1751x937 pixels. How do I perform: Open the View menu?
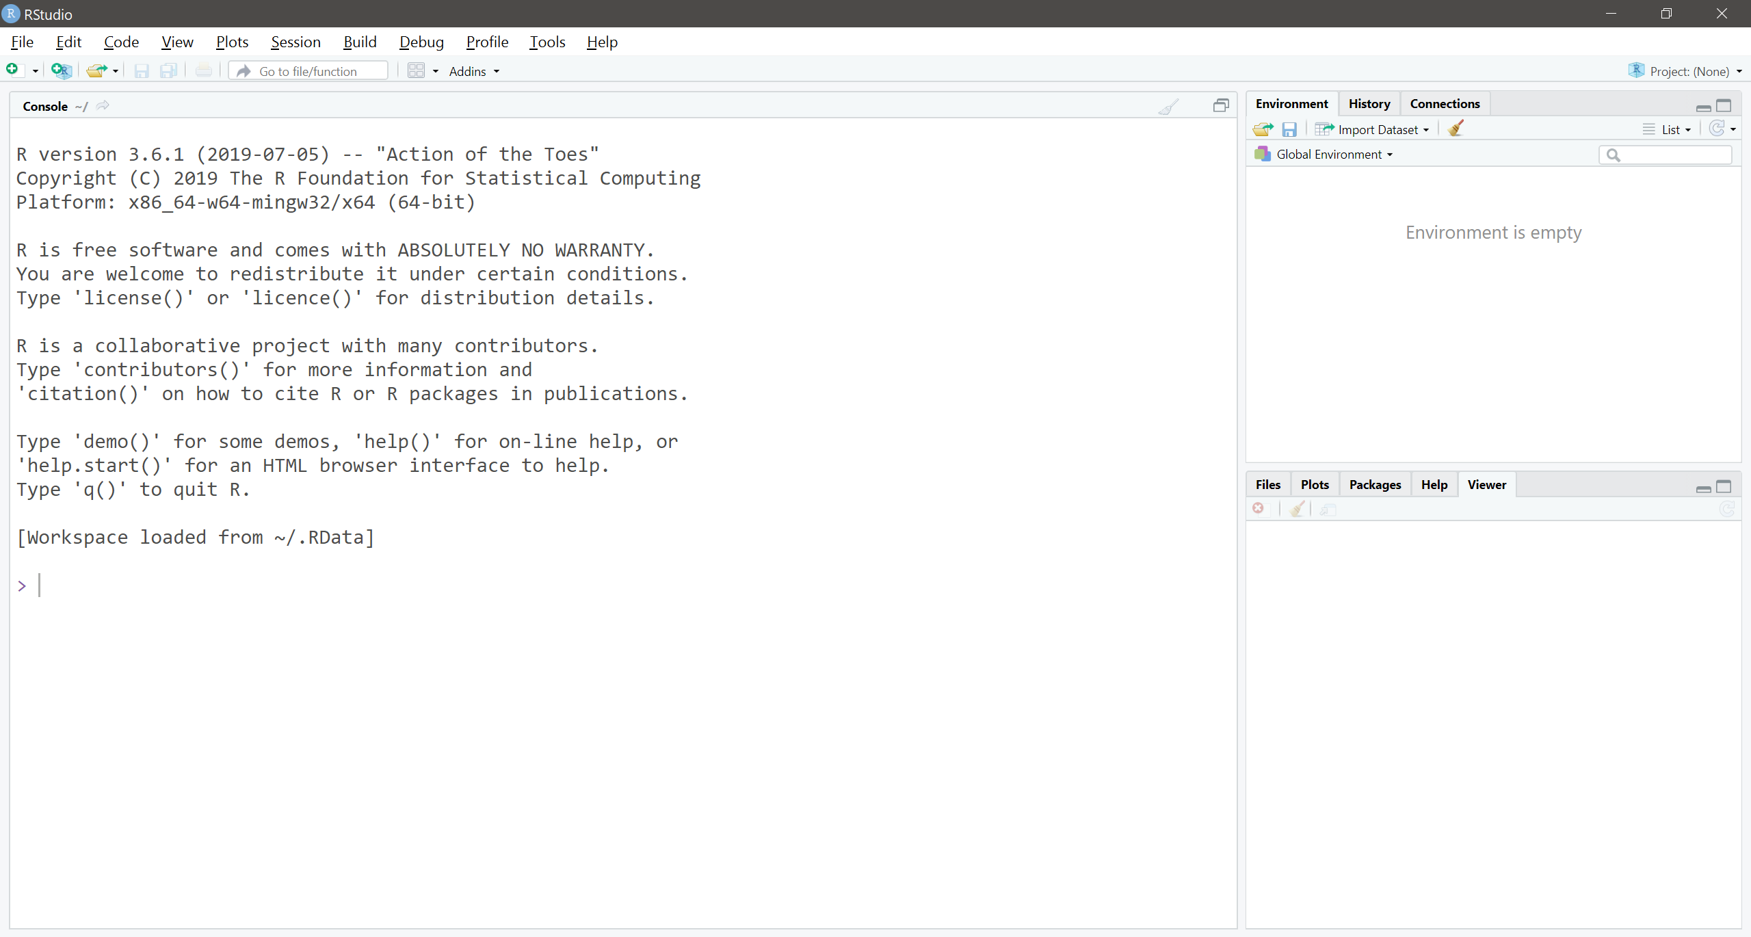pyautogui.click(x=177, y=42)
